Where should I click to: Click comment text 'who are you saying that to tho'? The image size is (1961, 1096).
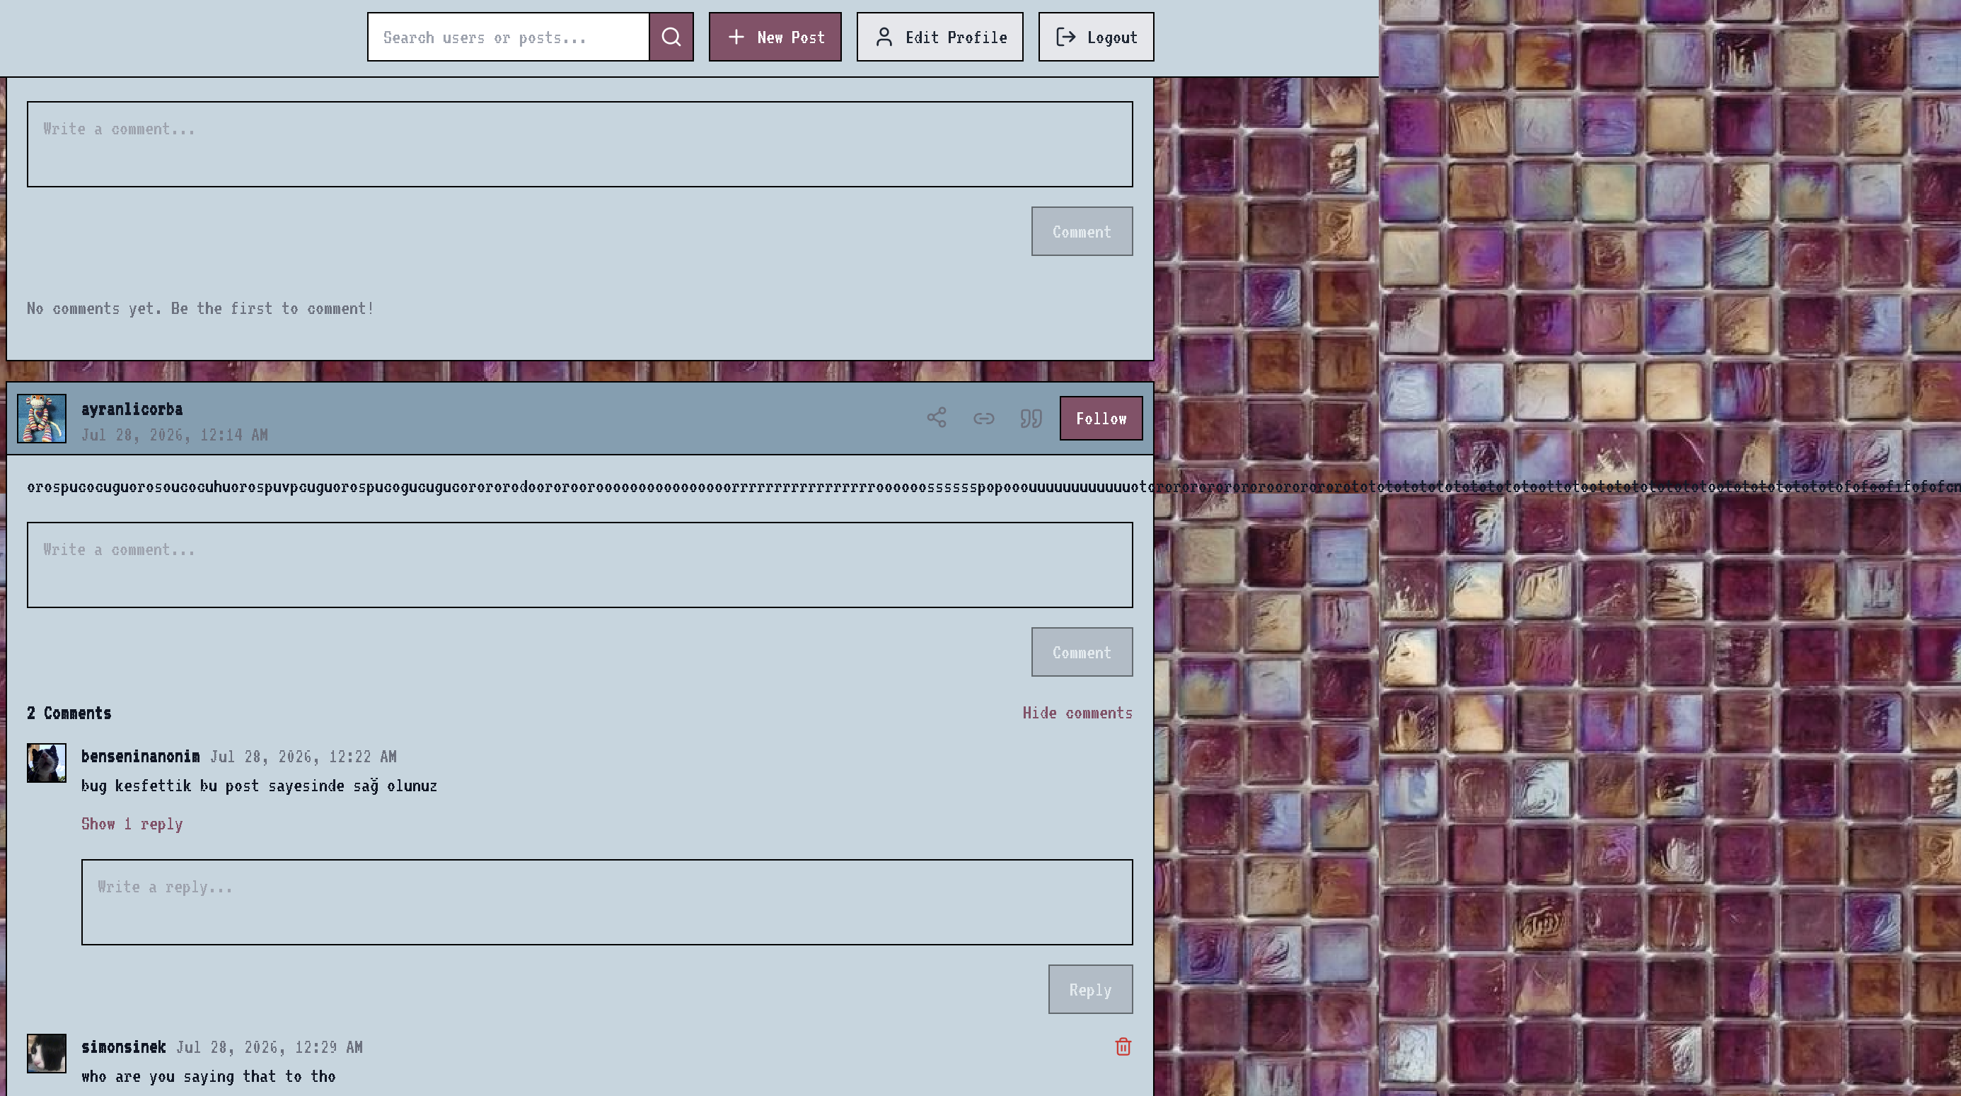point(209,1076)
